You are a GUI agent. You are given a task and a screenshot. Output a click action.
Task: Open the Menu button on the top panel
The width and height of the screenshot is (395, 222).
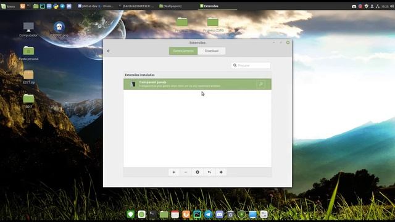click(8, 6)
